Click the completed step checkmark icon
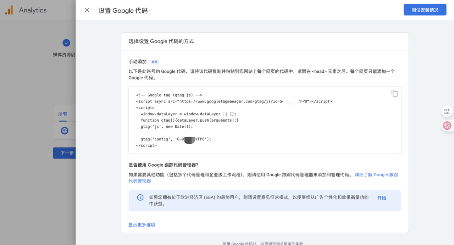454x245 pixels. [66, 43]
